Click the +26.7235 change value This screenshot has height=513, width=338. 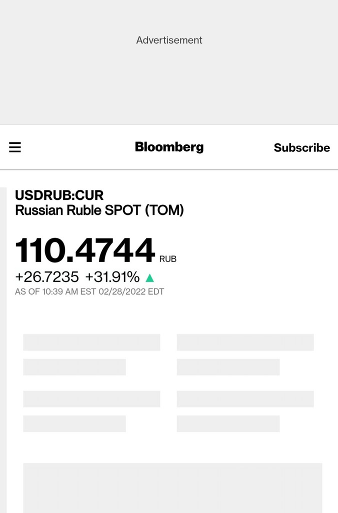(47, 277)
